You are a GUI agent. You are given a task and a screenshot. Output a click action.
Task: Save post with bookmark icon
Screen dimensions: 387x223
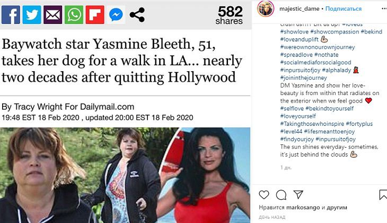(x=383, y=194)
